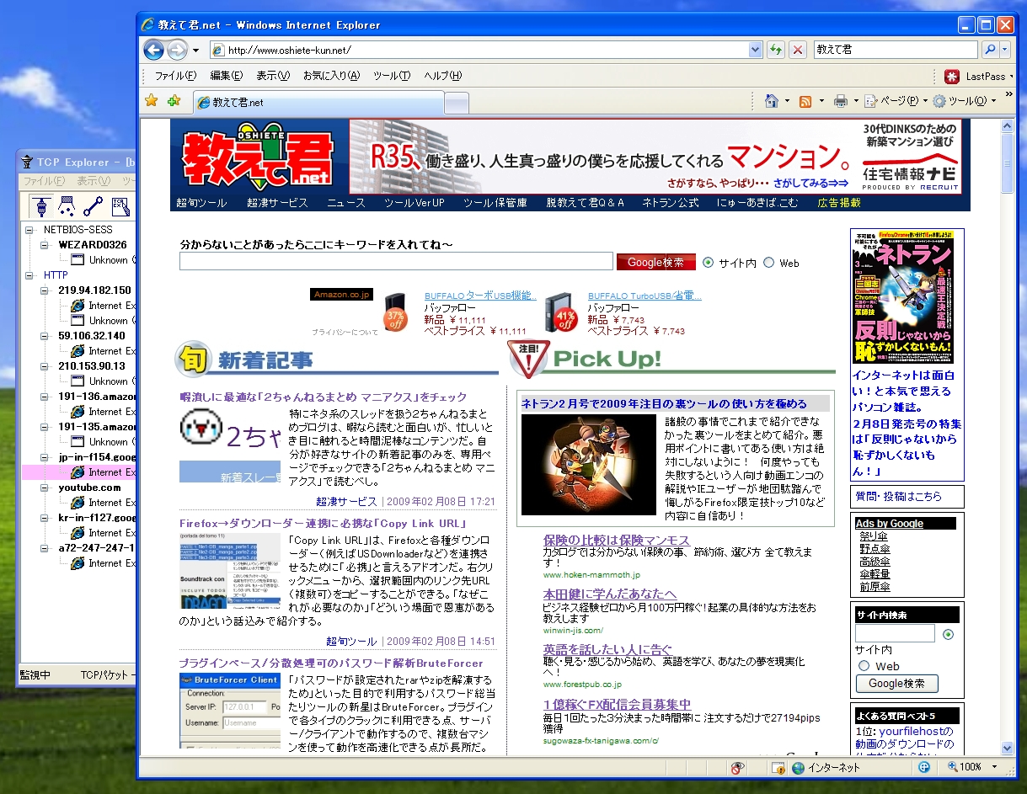Go back with the IE Back arrow

pos(153,50)
